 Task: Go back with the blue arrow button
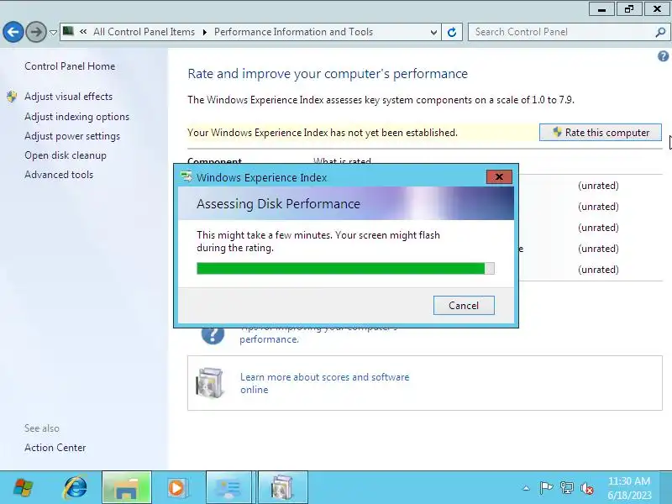[13, 32]
